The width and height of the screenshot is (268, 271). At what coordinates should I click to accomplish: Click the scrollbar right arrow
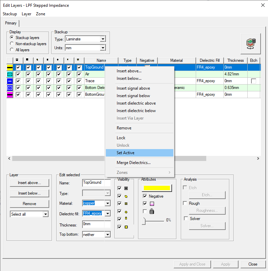pos(258,158)
